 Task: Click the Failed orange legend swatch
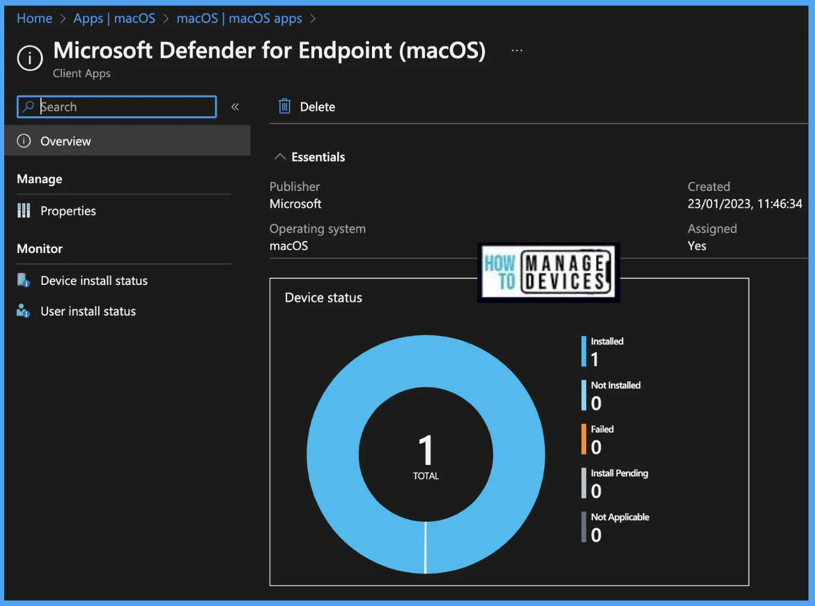[x=584, y=439]
